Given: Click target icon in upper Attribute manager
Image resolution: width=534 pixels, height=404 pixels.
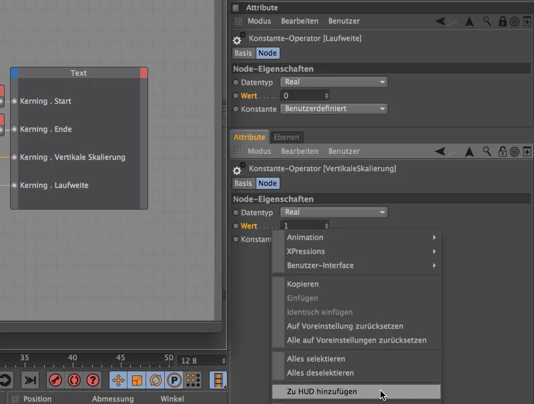Looking at the screenshot, I should click(515, 21).
